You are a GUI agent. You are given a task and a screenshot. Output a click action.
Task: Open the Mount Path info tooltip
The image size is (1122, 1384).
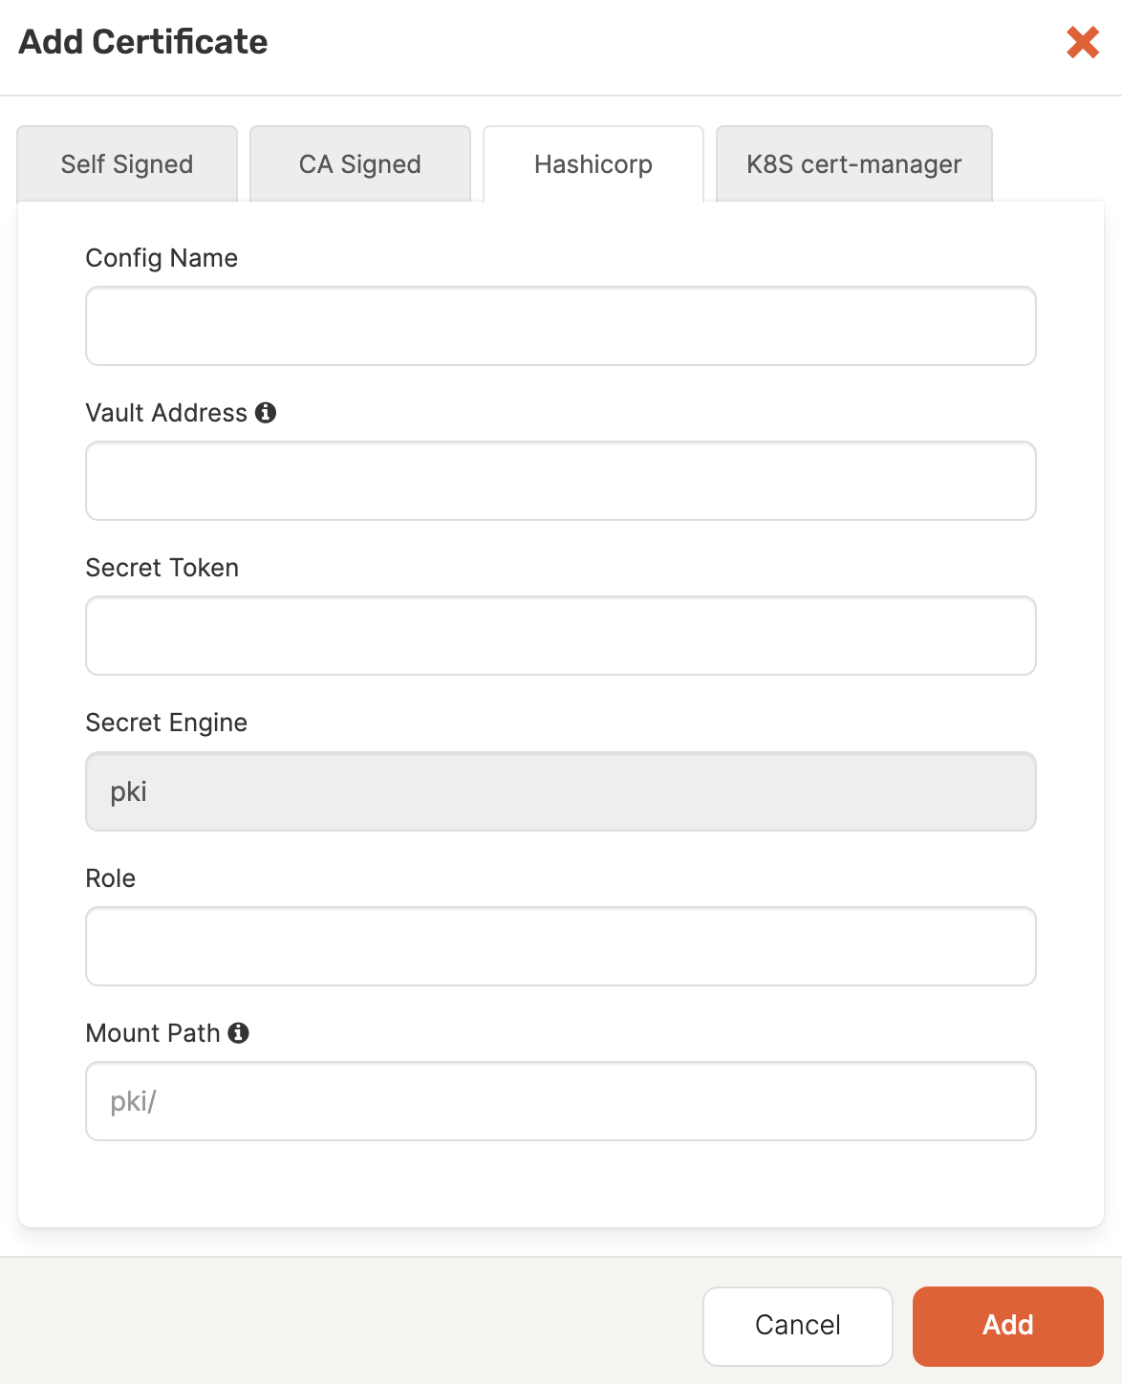(x=240, y=1033)
